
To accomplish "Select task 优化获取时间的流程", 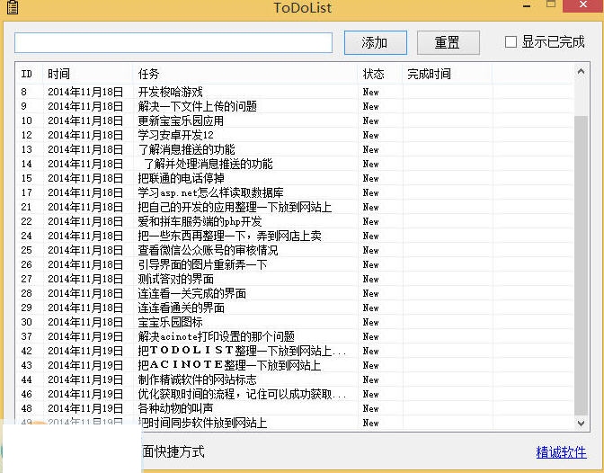I will [x=242, y=394].
